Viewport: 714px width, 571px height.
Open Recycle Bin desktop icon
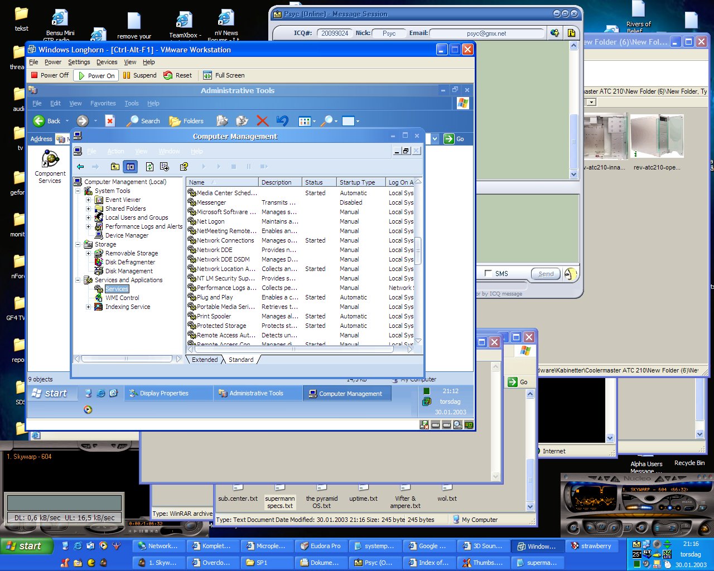(x=689, y=463)
